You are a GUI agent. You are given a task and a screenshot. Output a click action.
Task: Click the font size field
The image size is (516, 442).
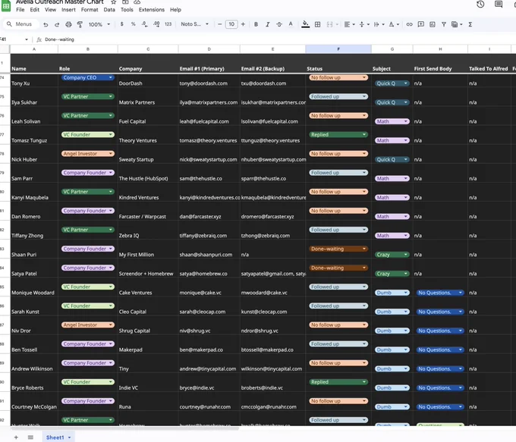coord(231,24)
